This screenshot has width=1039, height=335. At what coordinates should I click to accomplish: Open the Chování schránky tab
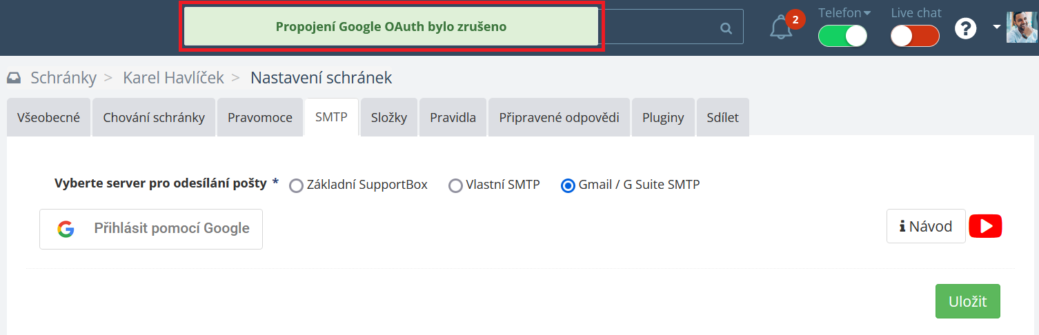pos(154,118)
